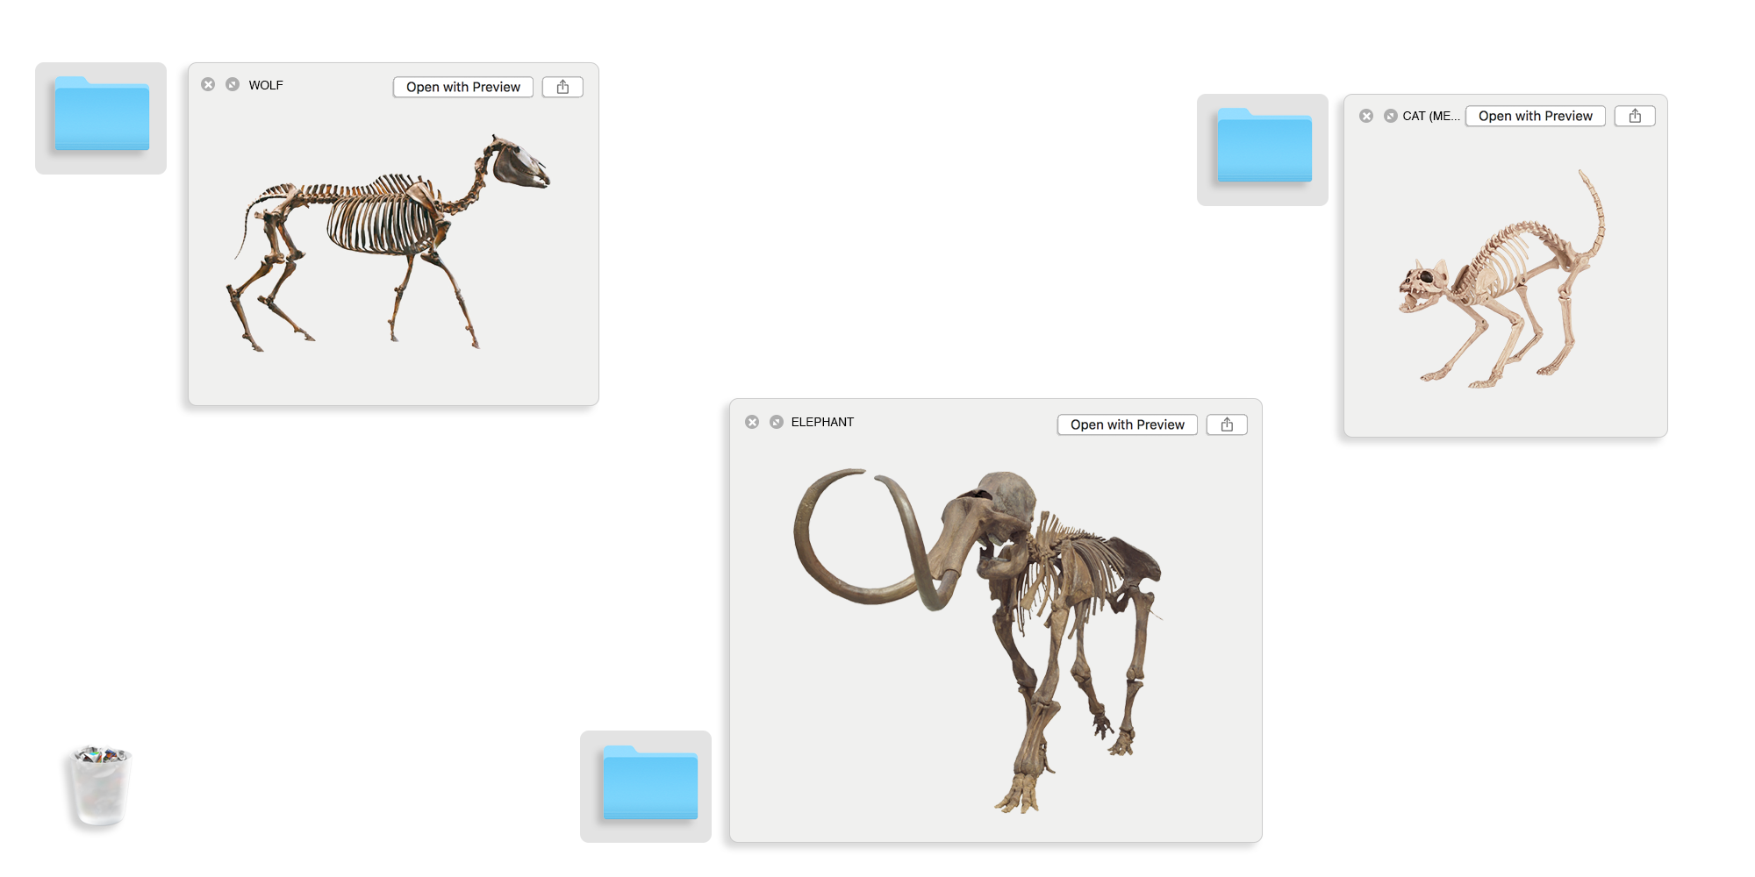
Task: Close the ELEPHANT quick look window
Action: click(752, 422)
